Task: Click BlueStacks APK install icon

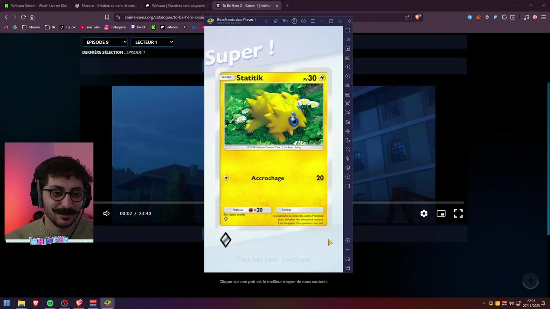Action: 348,94
